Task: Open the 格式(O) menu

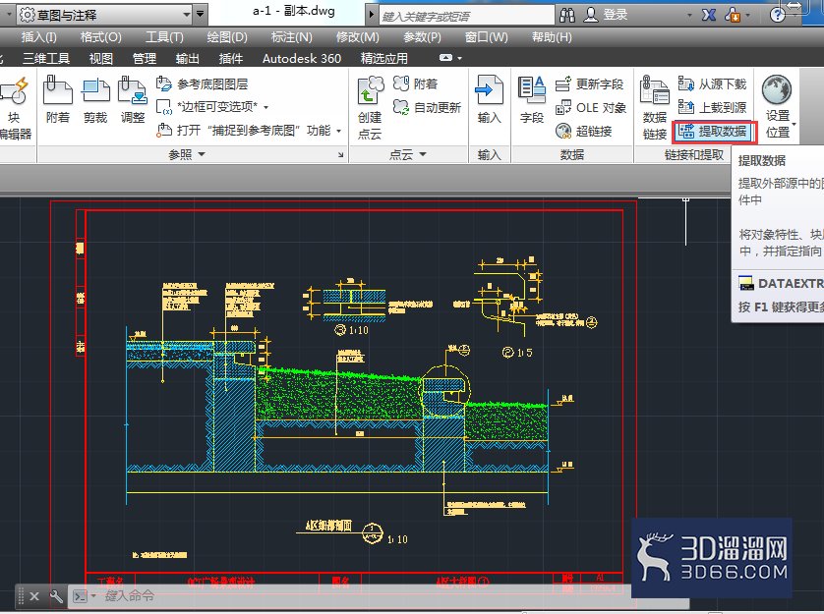Action: (100, 37)
